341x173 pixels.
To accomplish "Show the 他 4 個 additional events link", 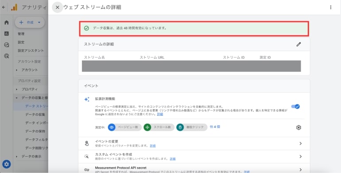I will click(215, 127).
